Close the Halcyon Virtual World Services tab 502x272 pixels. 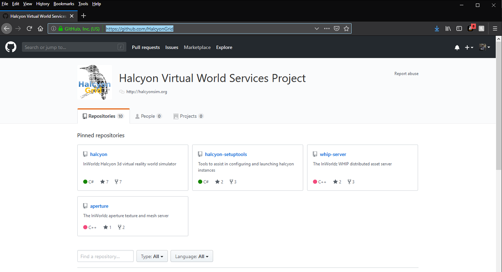click(72, 16)
